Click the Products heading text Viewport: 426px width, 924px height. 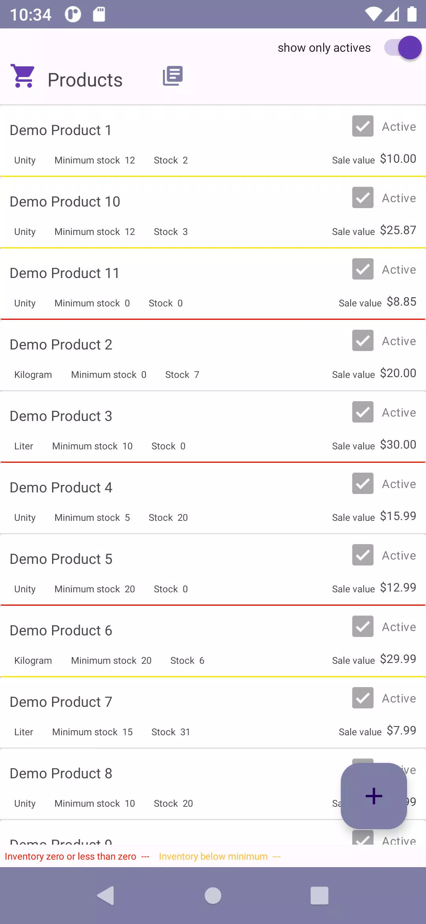click(x=85, y=80)
